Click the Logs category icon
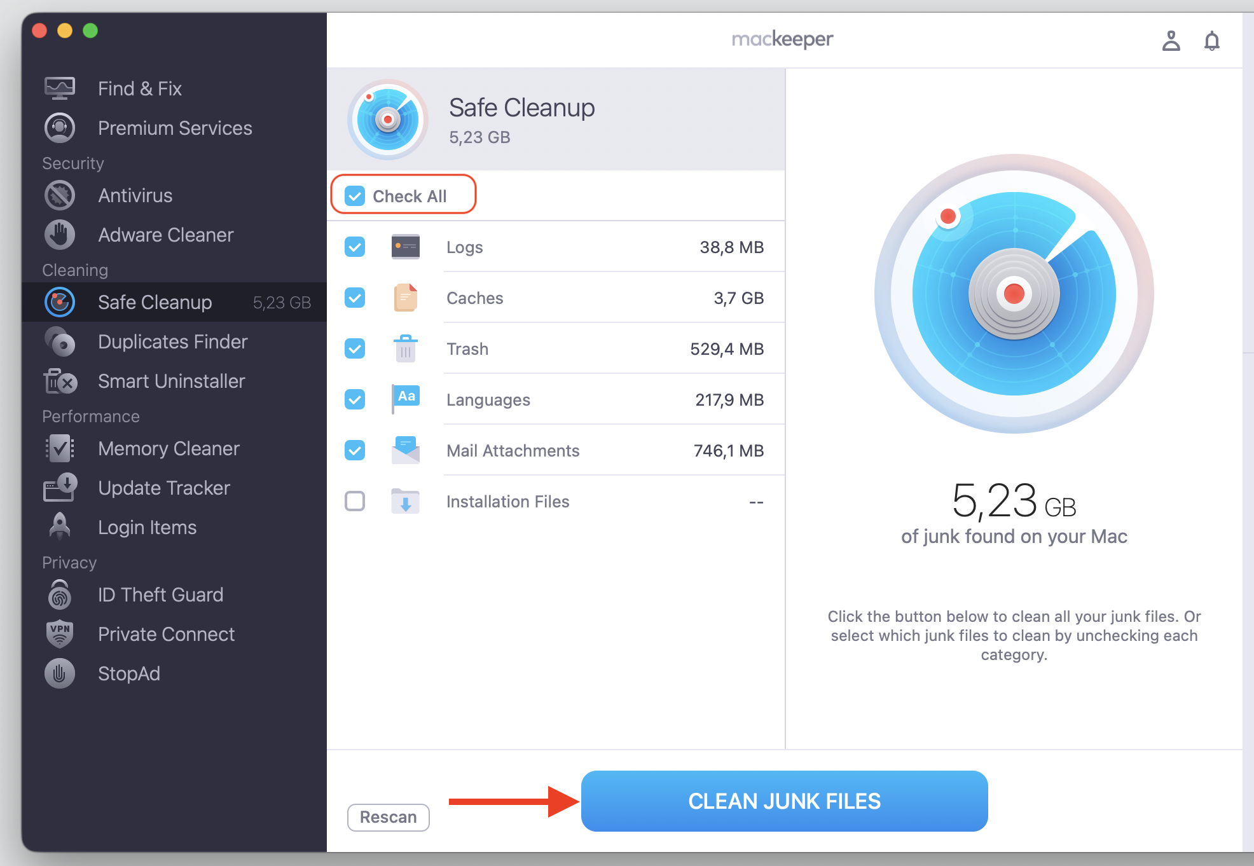This screenshot has width=1254, height=866. click(406, 247)
